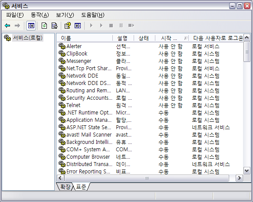This screenshot has height=202, width=253.
Task: Click the Export List toolbar icon
Action: (x=54, y=26)
